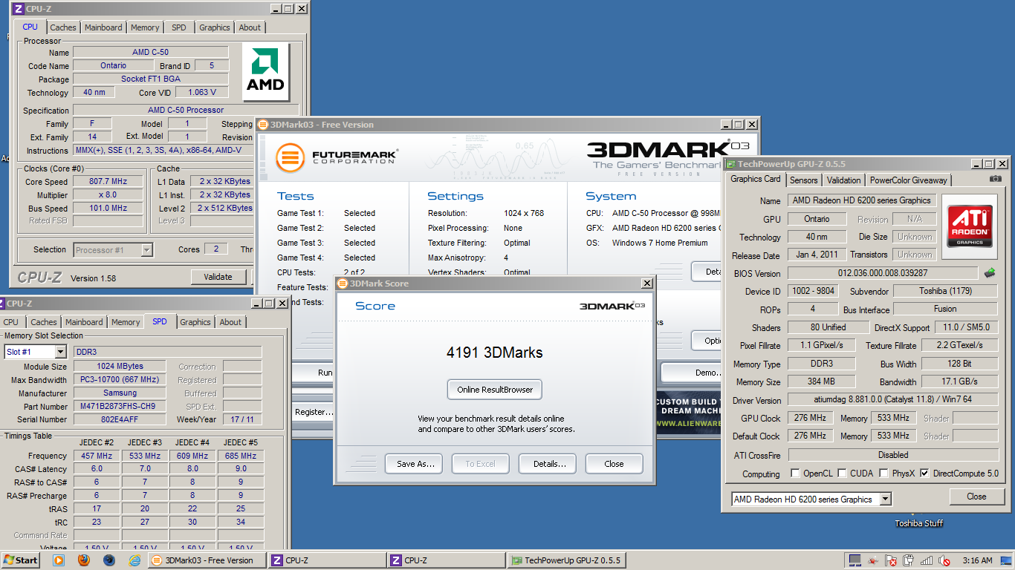
Task: Click the signal bars network tray icon
Action: [927, 560]
